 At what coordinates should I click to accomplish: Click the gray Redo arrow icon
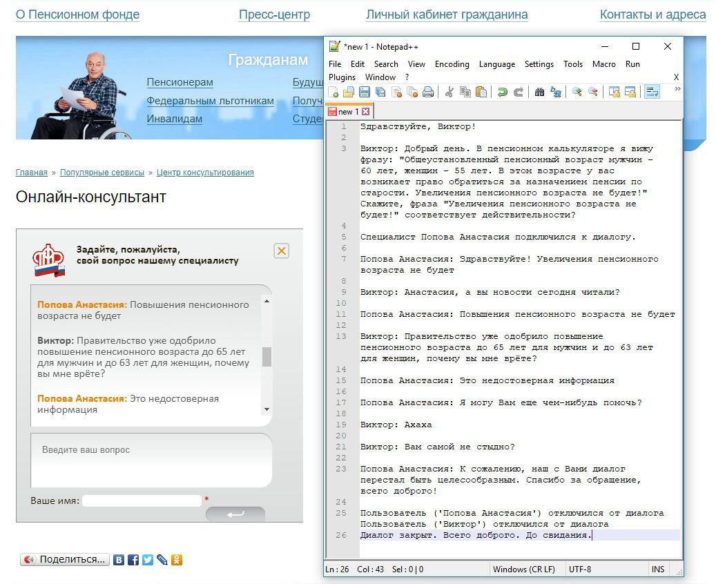[x=519, y=93]
